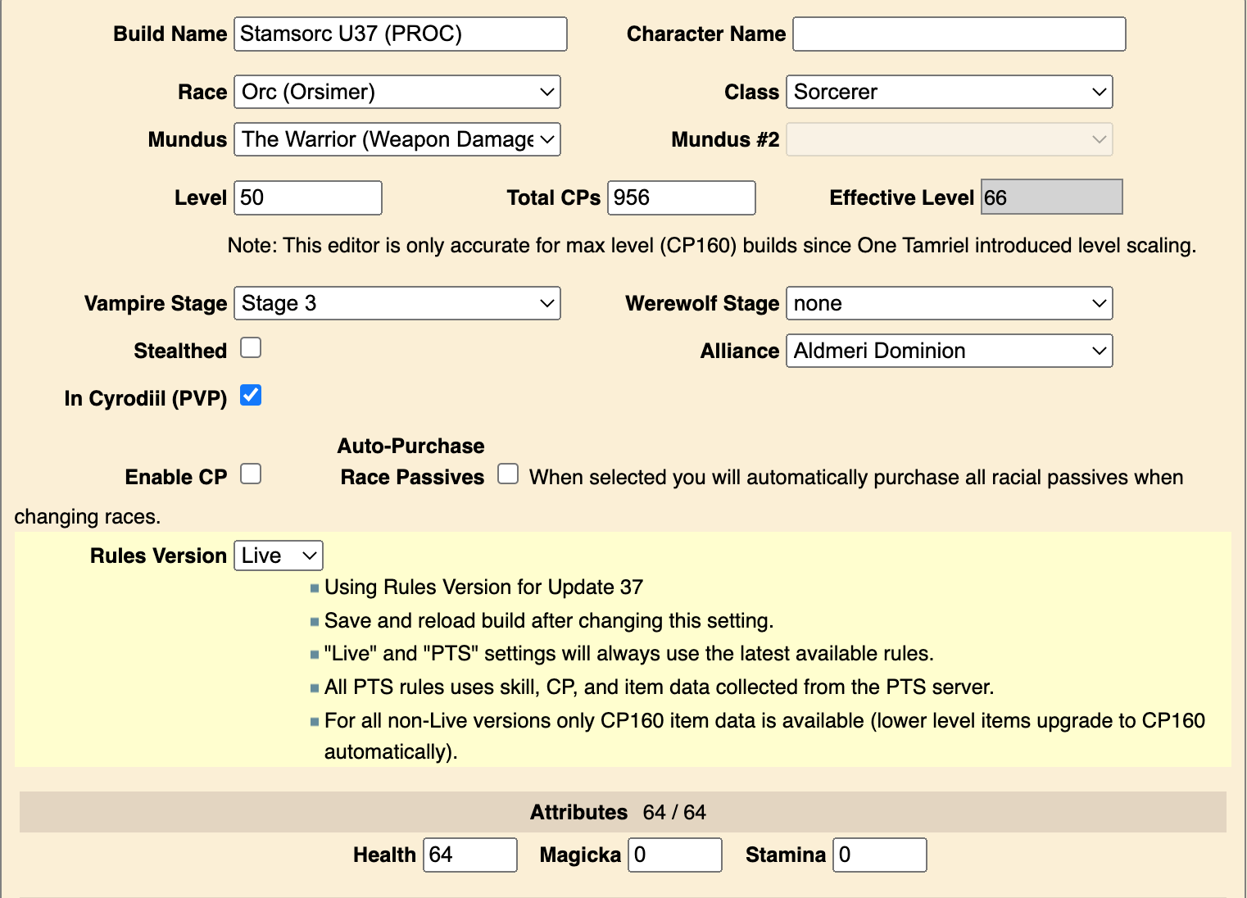Open the Race dropdown showing Orc (Orsimer)
1247x898 pixels.
[x=397, y=92]
